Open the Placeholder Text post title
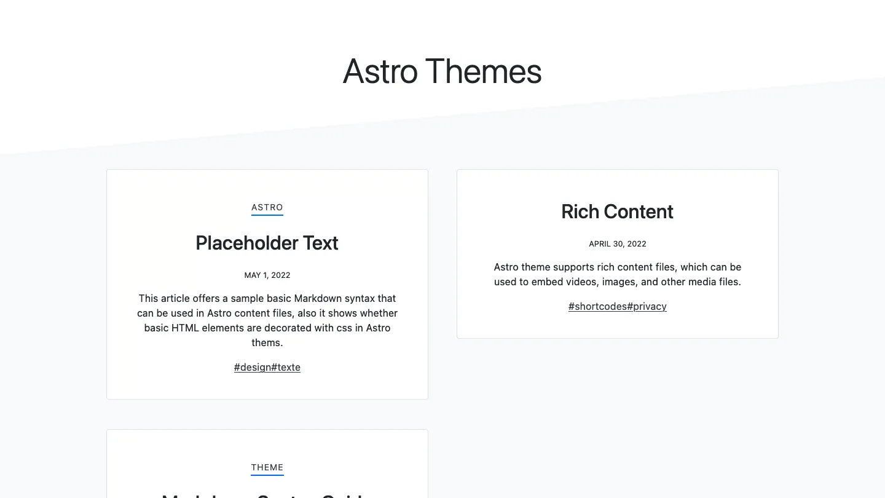Screen dimensions: 885x498 pyautogui.click(x=267, y=243)
